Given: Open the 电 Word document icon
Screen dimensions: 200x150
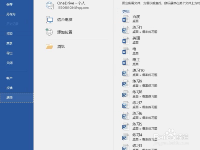Looking at the screenshot, I should tap(126, 51).
